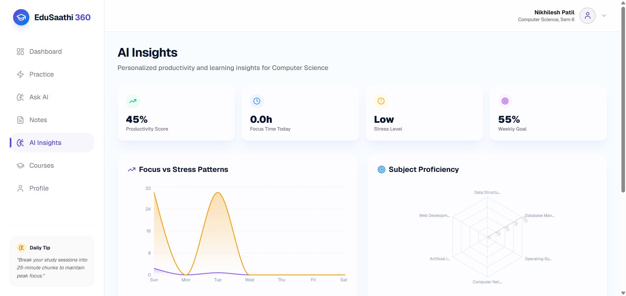Click the Daily Tip brain icon
The height and width of the screenshot is (296, 626).
22,248
